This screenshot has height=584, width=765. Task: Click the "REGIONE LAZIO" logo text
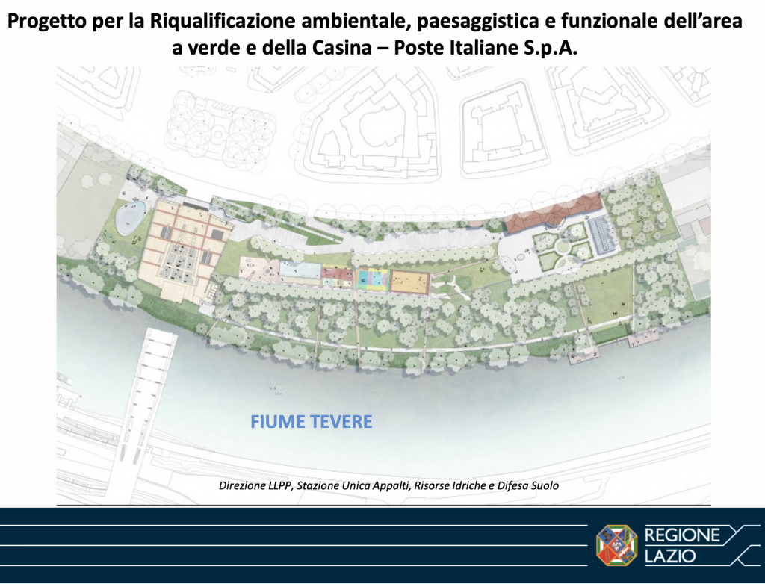click(682, 545)
